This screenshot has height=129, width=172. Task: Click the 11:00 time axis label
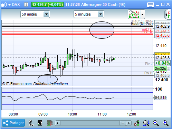[x=102, y=114]
